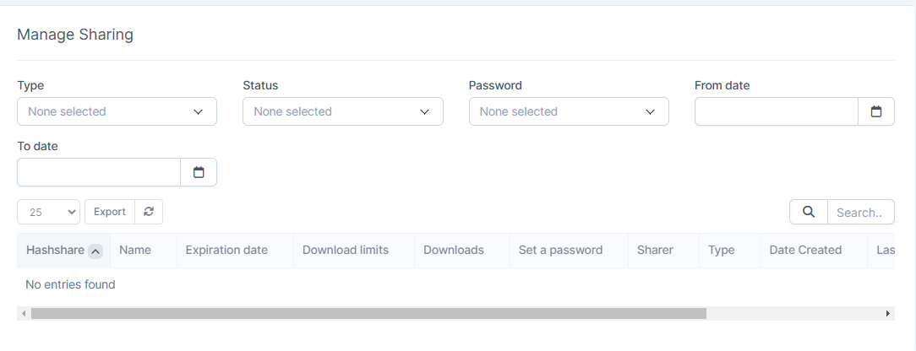The width and height of the screenshot is (916, 351).
Task: Toggle Hashshare column sort arrow
Action: (x=95, y=251)
